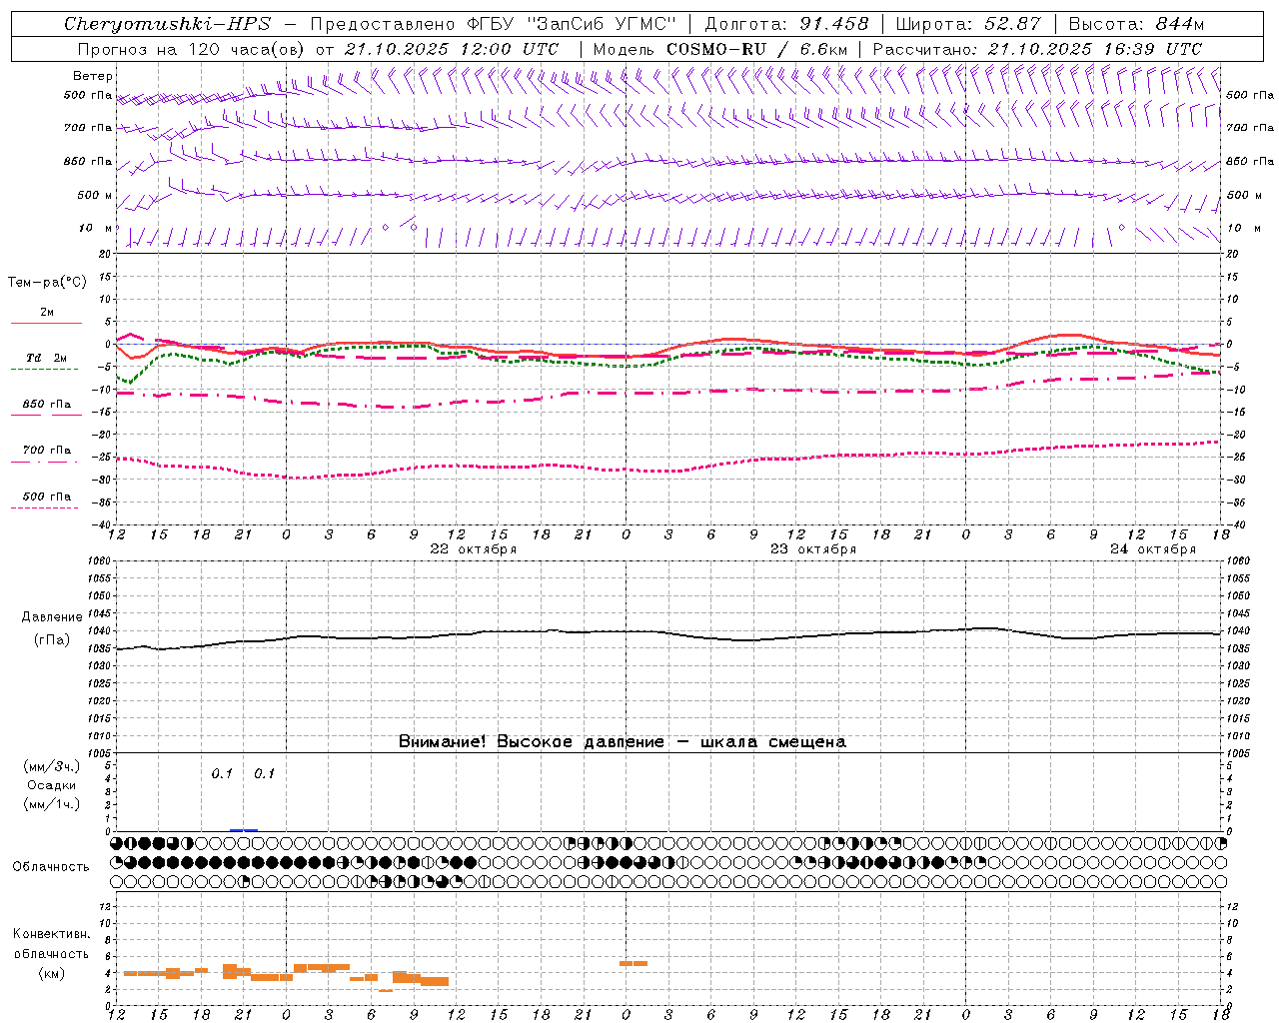Click the Конвективн. panel label

point(52,934)
